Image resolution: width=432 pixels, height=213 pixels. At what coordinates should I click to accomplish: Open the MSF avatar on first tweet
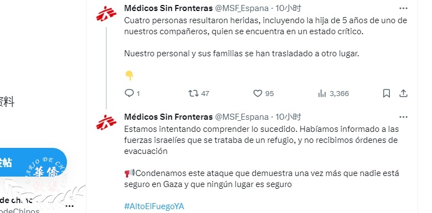[x=106, y=14]
